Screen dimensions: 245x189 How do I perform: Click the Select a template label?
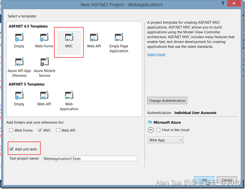[x=22, y=16]
